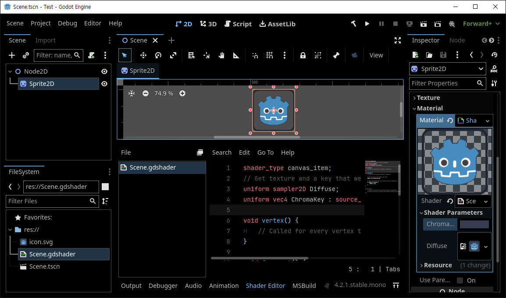
Task: Toggle visibility of Sprite2D node
Action: point(104,84)
